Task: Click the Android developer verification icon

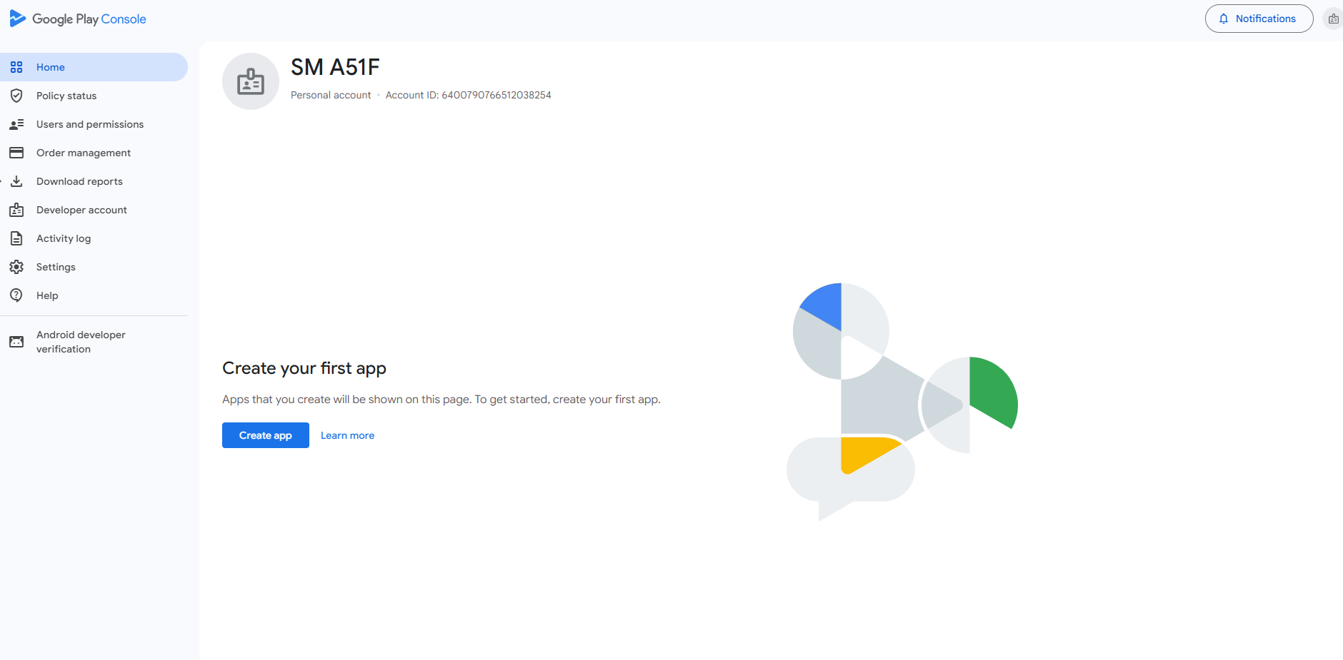Action: point(16,342)
